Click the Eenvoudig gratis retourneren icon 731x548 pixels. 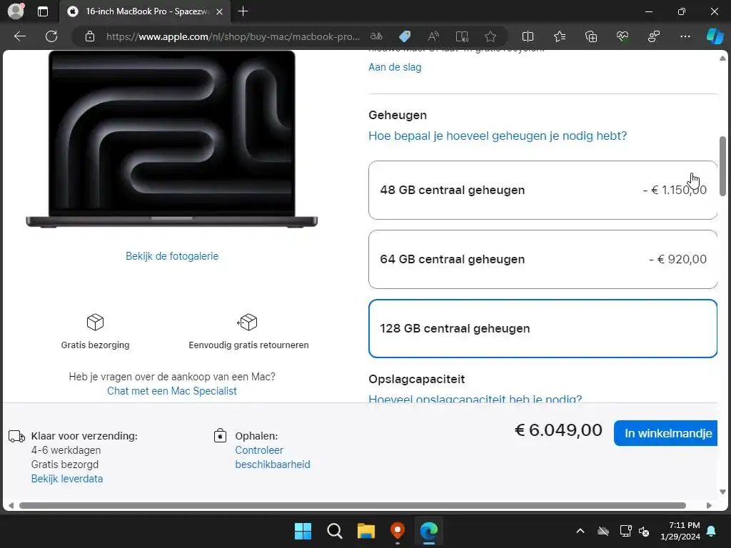tap(248, 322)
